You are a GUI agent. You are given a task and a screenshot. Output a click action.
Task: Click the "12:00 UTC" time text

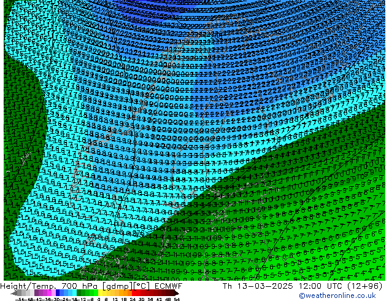click(x=322, y=286)
